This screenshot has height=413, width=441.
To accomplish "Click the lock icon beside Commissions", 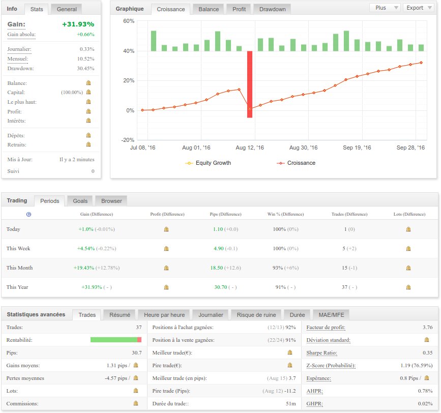I will click(135, 403).
